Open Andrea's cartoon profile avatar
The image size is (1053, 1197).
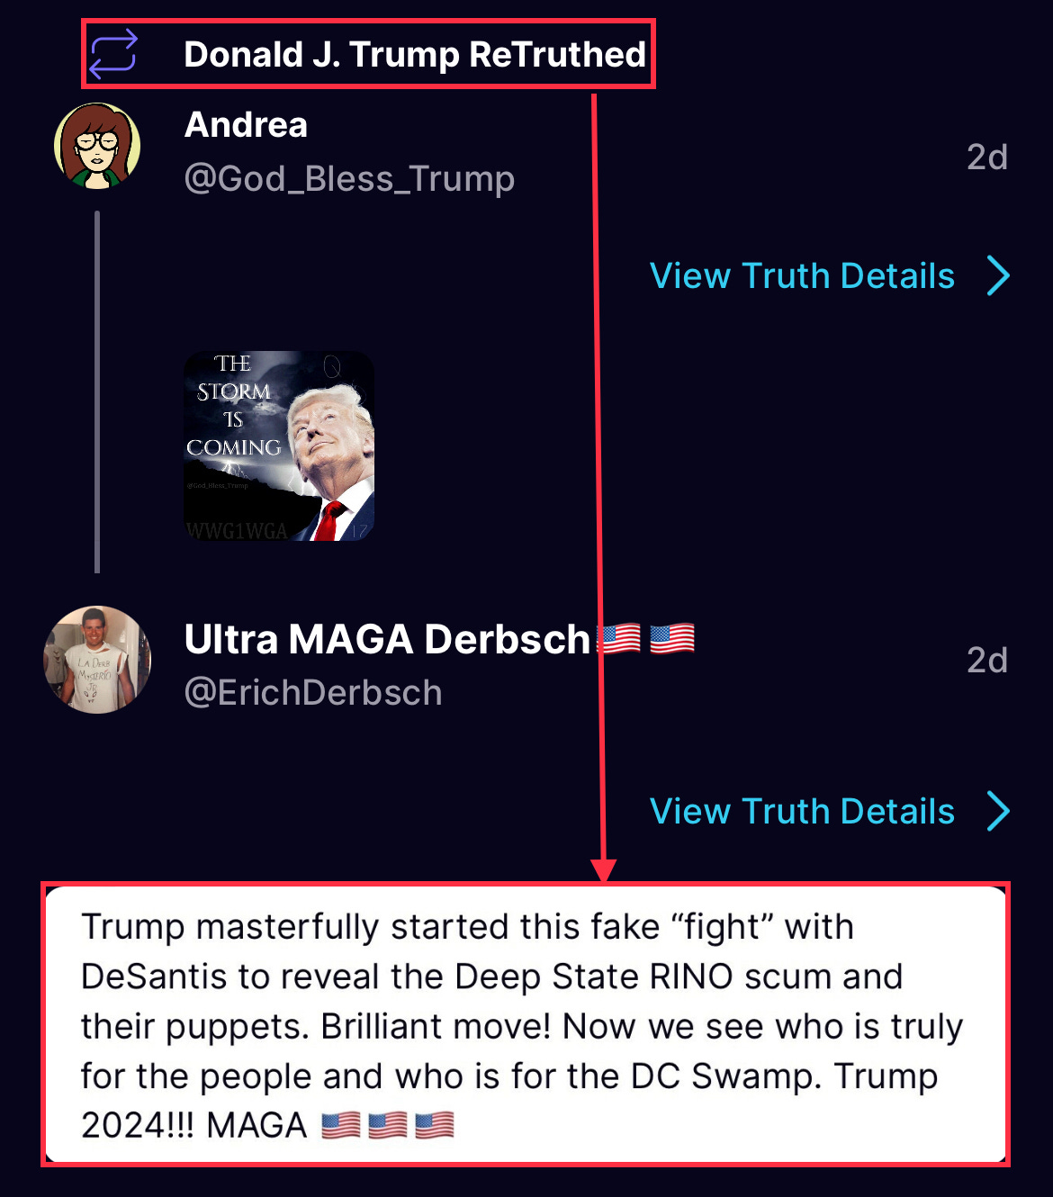pos(97,146)
